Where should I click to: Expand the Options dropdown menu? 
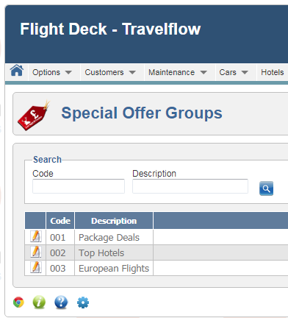[52, 72]
